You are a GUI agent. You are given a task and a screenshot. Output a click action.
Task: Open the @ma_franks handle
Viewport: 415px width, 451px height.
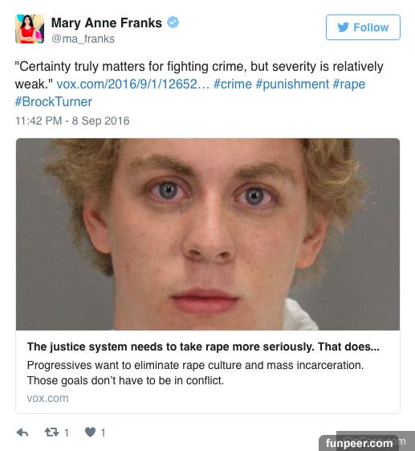(83, 39)
